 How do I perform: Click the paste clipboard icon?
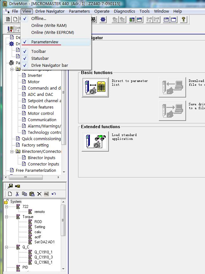click(x=32, y=194)
